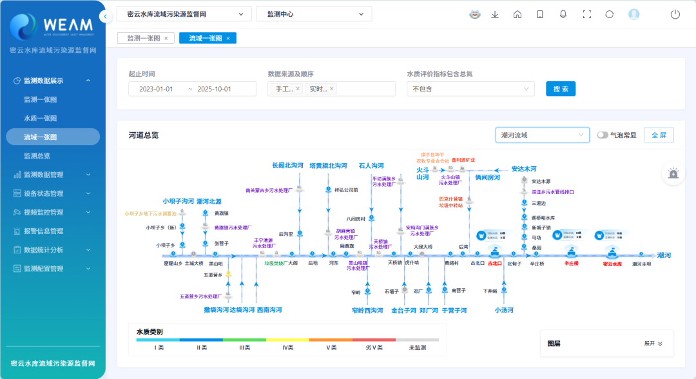Click the green III类 water quality swatch
This screenshot has width=696, height=379.
click(x=244, y=340)
